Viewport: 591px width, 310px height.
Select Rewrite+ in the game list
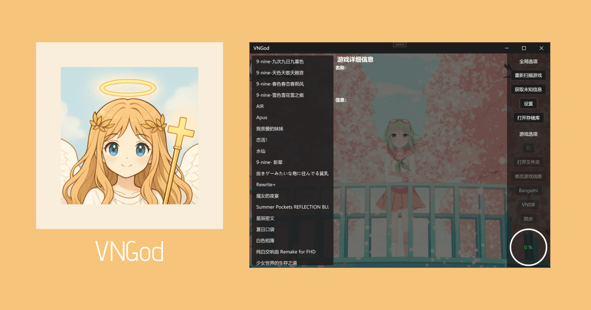(x=266, y=185)
